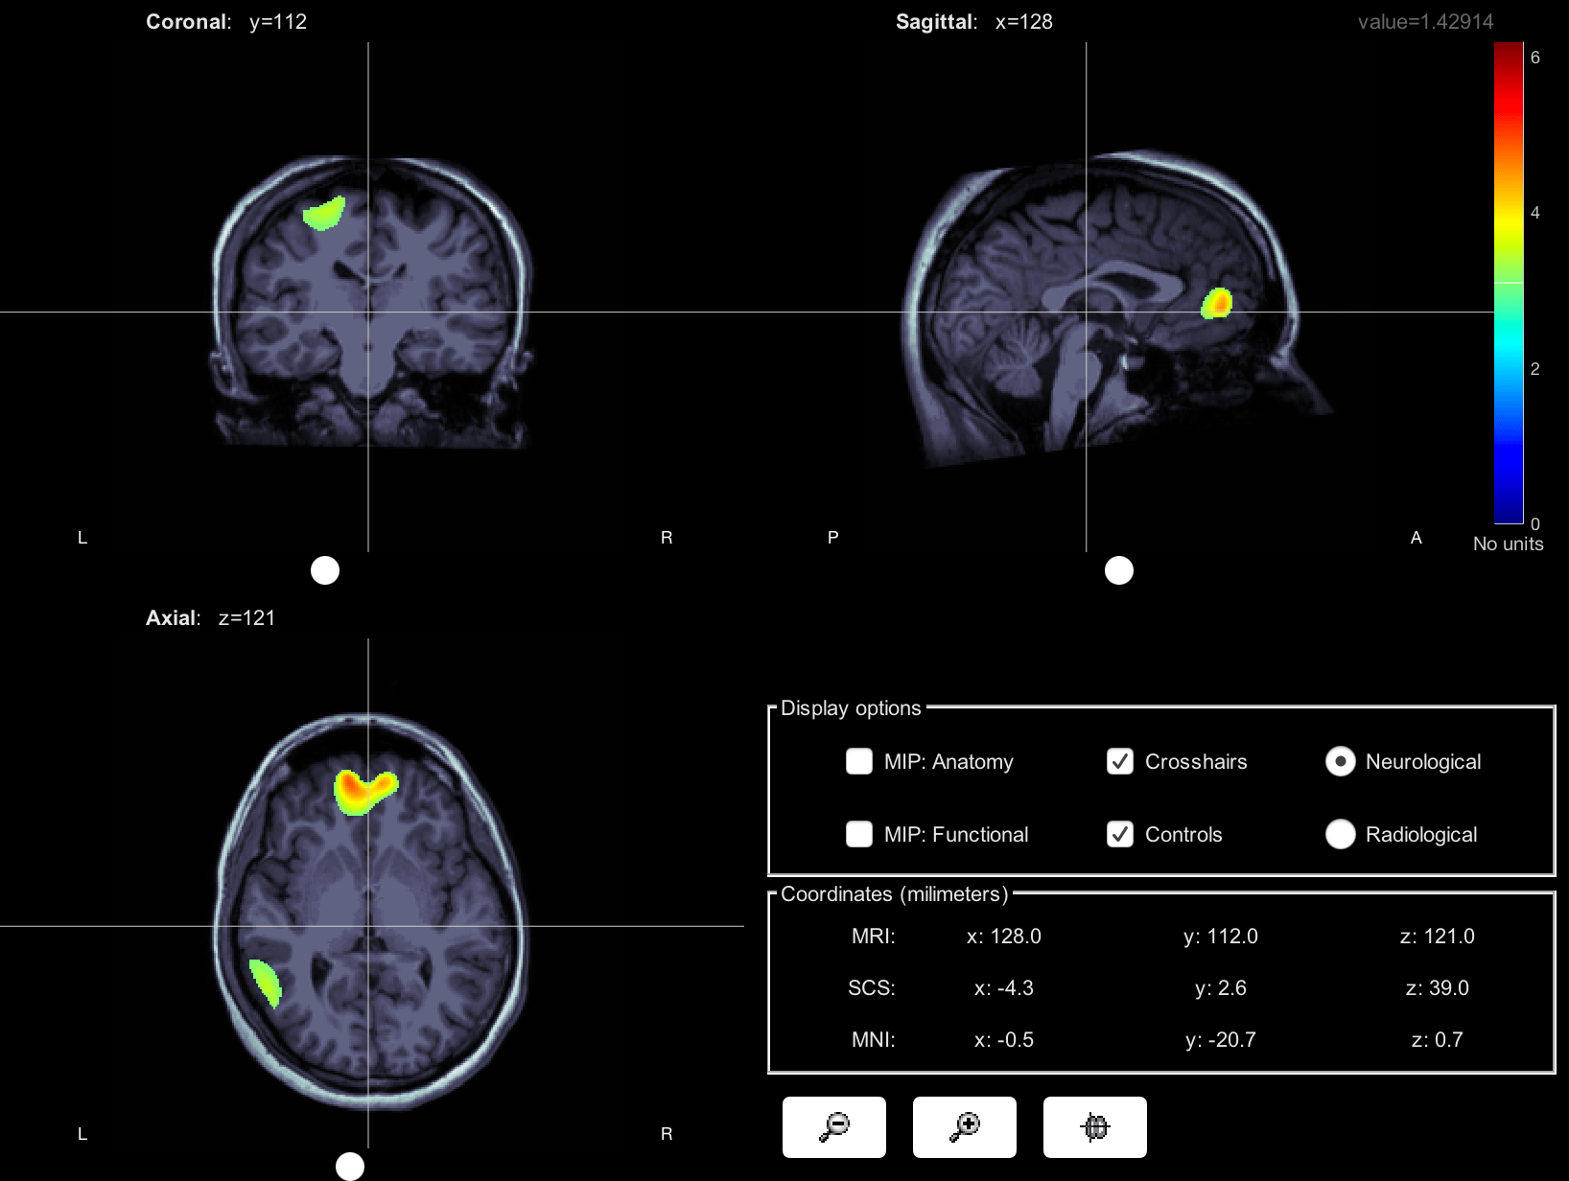Screen dimensions: 1569x1181
Task: Click the axial view slice slider knob
Action: tap(350, 1167)
